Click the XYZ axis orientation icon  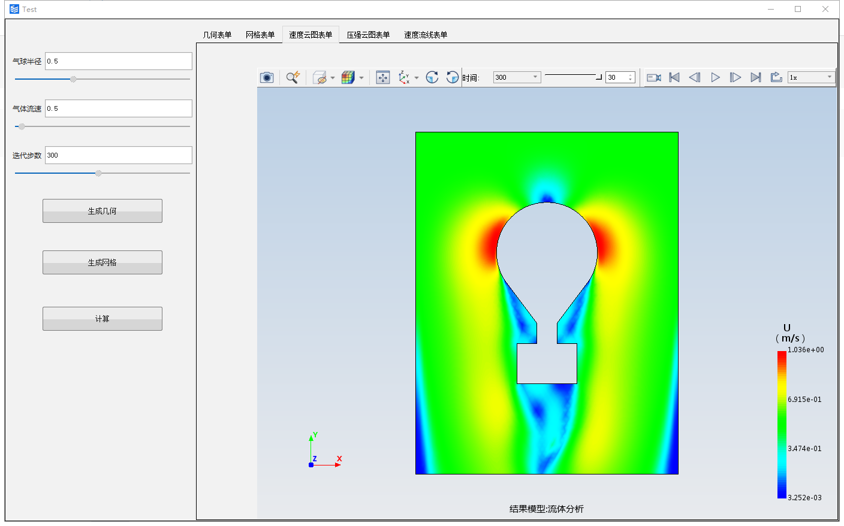pyautogui.click(x=405, y=77)
